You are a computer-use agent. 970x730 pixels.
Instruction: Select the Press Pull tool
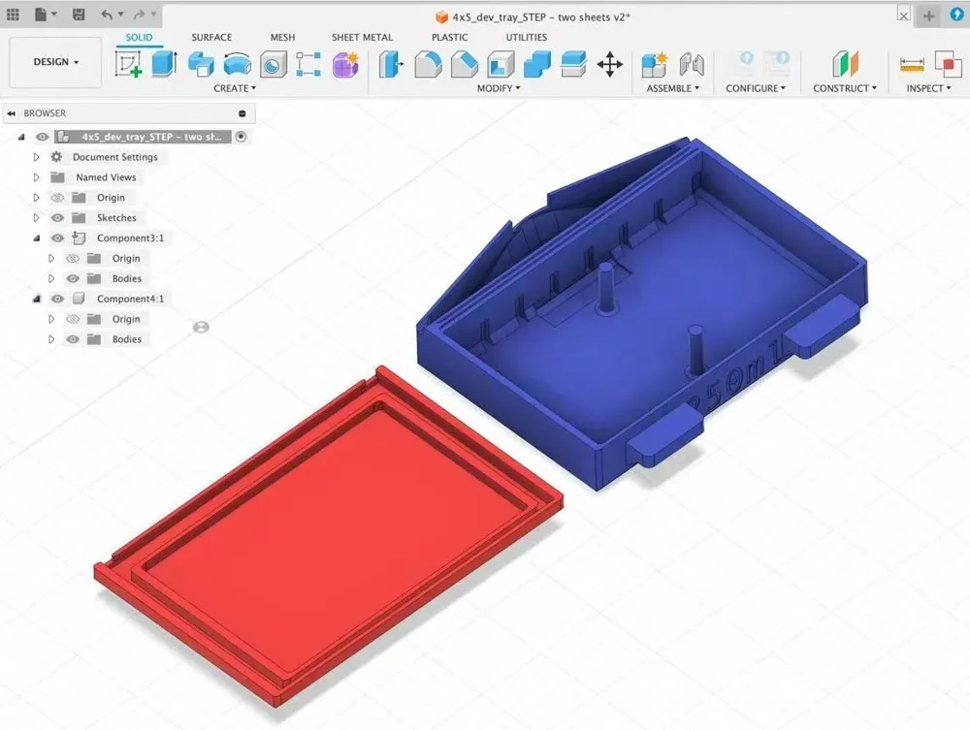point(391,64)
